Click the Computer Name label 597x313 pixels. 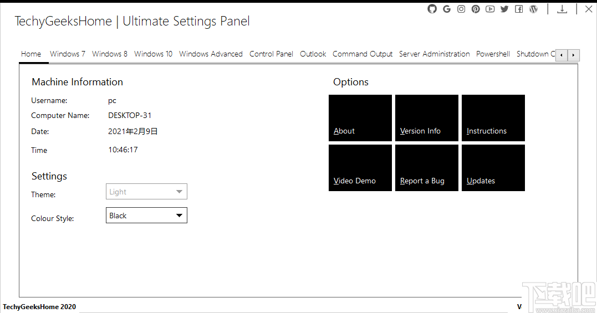(60, 116)
